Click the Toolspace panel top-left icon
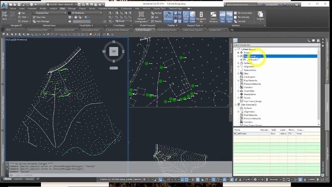The width and height of the screenshot is (332, 187). 236,41
